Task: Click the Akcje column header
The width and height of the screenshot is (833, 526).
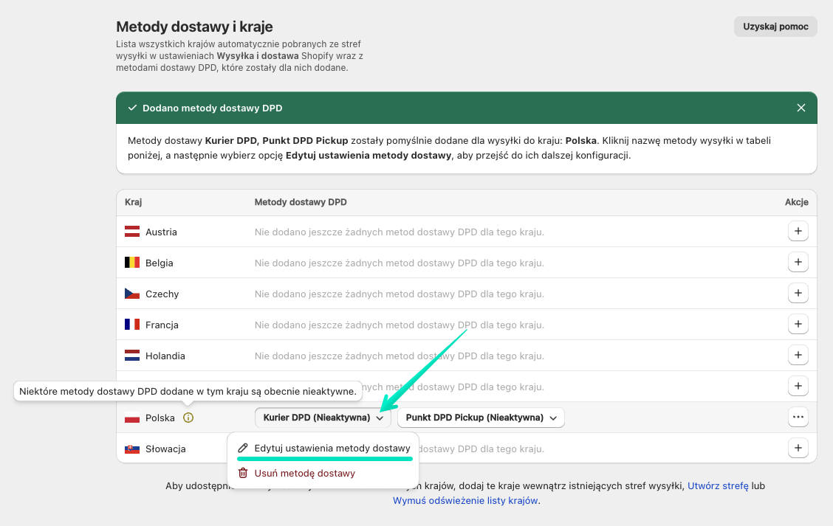Action: click(796, 202)
